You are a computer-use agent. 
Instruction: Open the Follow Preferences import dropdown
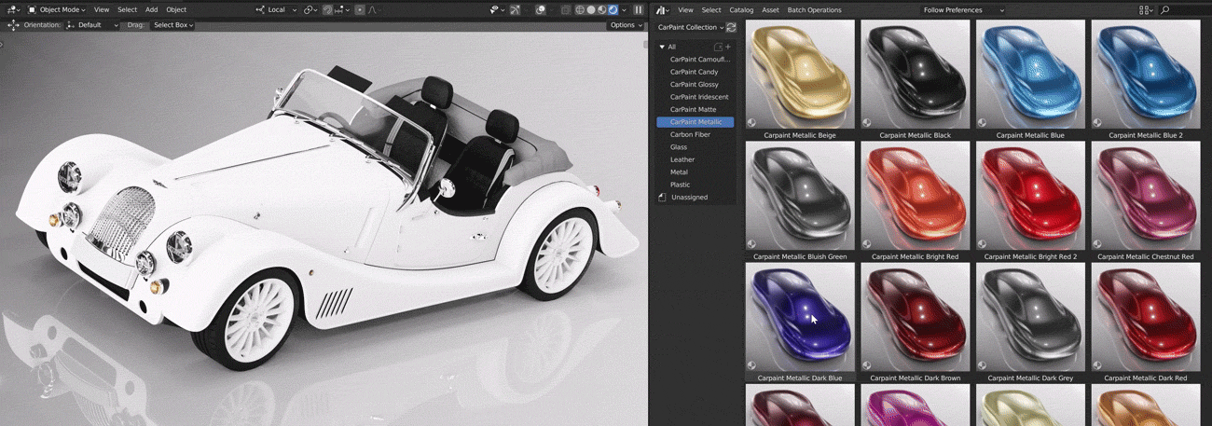pyautogui.click(x=964, y=9)
